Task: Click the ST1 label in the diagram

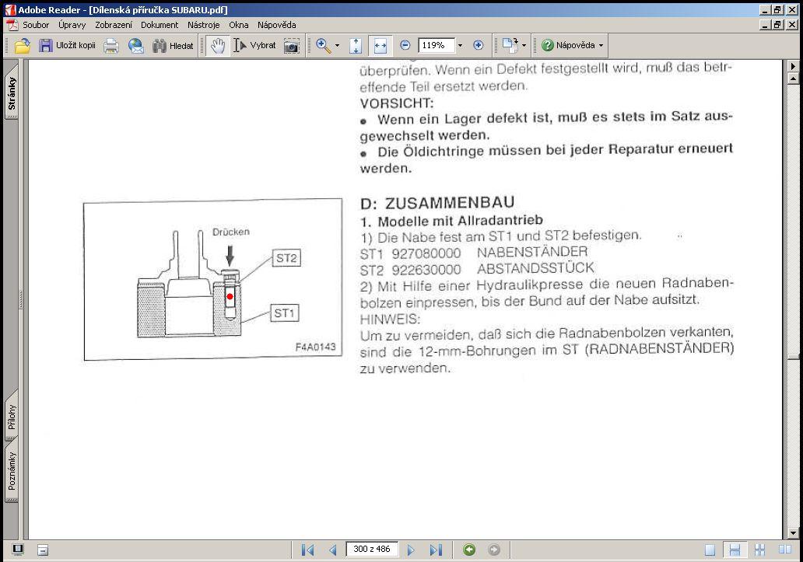Action: tap(285, 313)
